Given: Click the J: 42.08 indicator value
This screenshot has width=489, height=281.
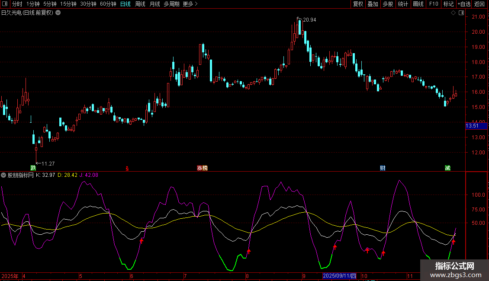Looking at the screenshot, I should pyautogui.click(x=89, y=175).
